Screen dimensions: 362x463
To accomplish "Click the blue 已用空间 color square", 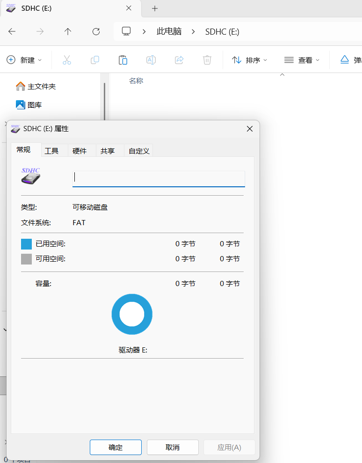I will pos(27,244).
